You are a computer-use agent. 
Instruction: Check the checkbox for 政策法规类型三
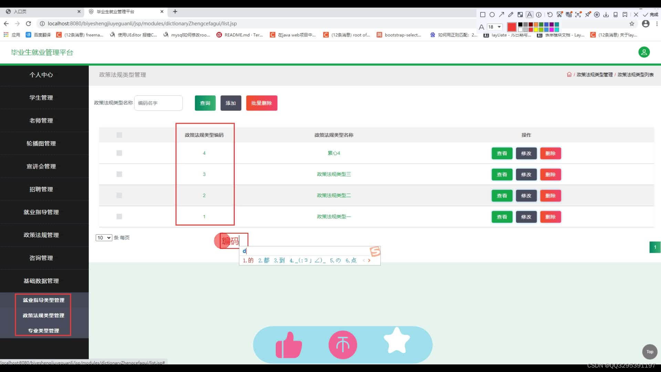[x=119, y=174]
